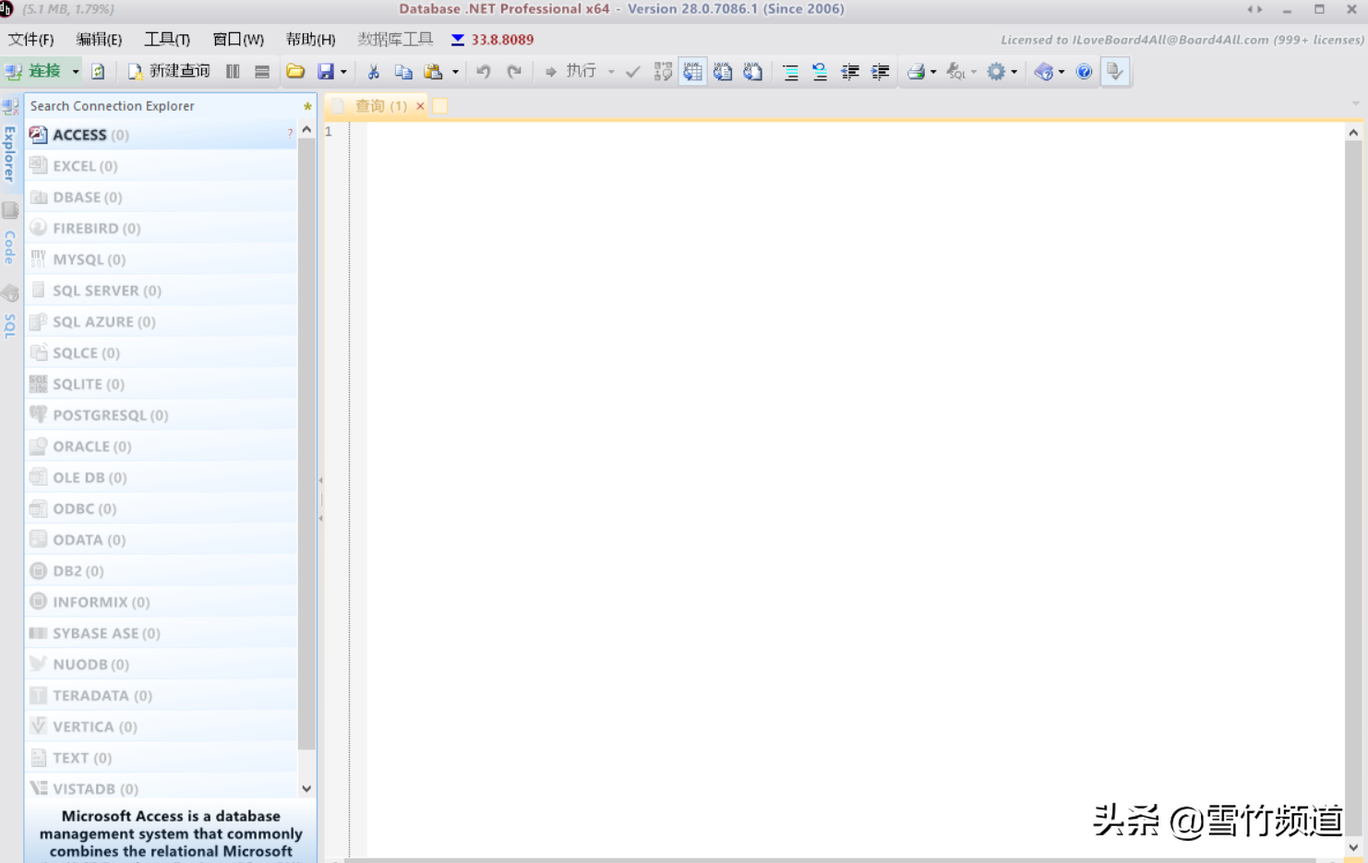Viewport: 1368px width, 863px height.
Task: Toggle the vertical split layout button
Action: pyautogui.click(x=233, y=72)
